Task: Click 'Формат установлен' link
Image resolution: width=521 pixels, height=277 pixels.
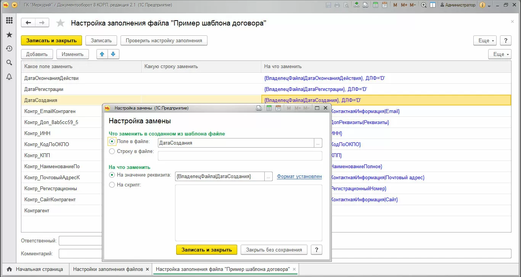Action: (299, 177)
